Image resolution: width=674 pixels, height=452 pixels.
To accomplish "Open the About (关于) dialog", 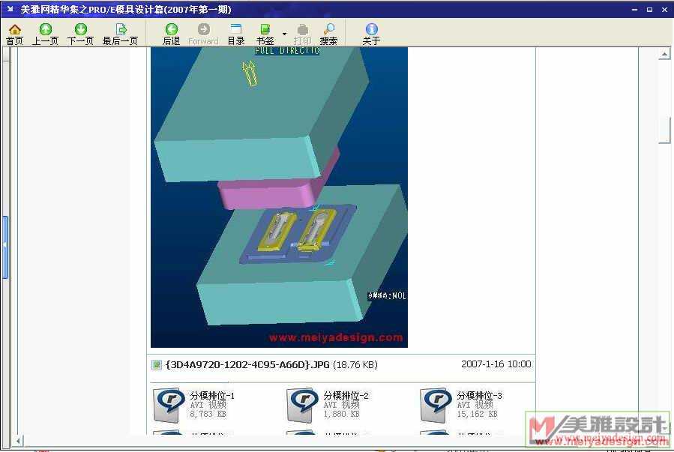I will coord(371,34).
